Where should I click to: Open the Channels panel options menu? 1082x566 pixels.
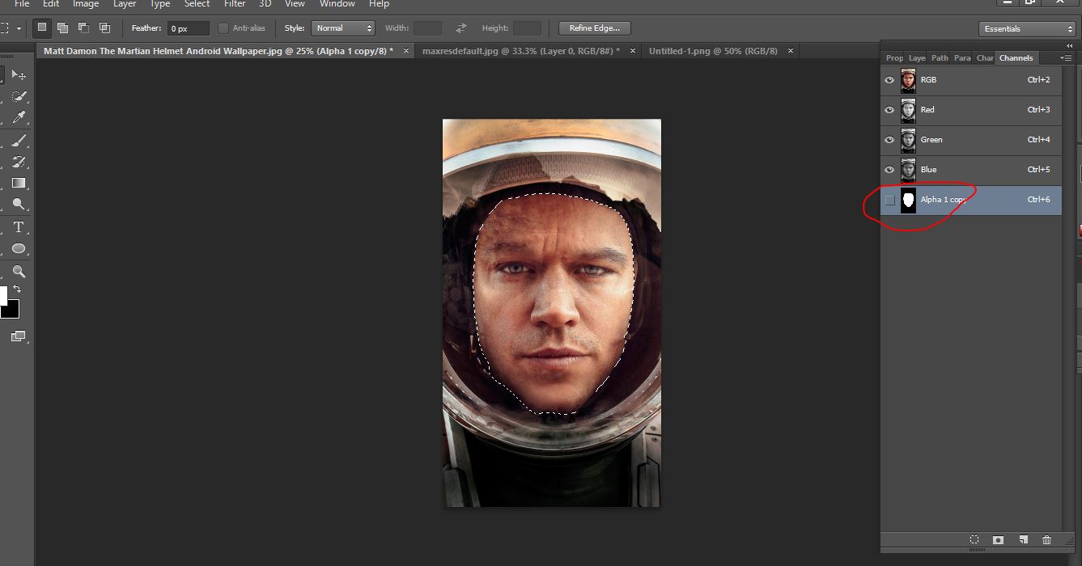click(1066, 58)
